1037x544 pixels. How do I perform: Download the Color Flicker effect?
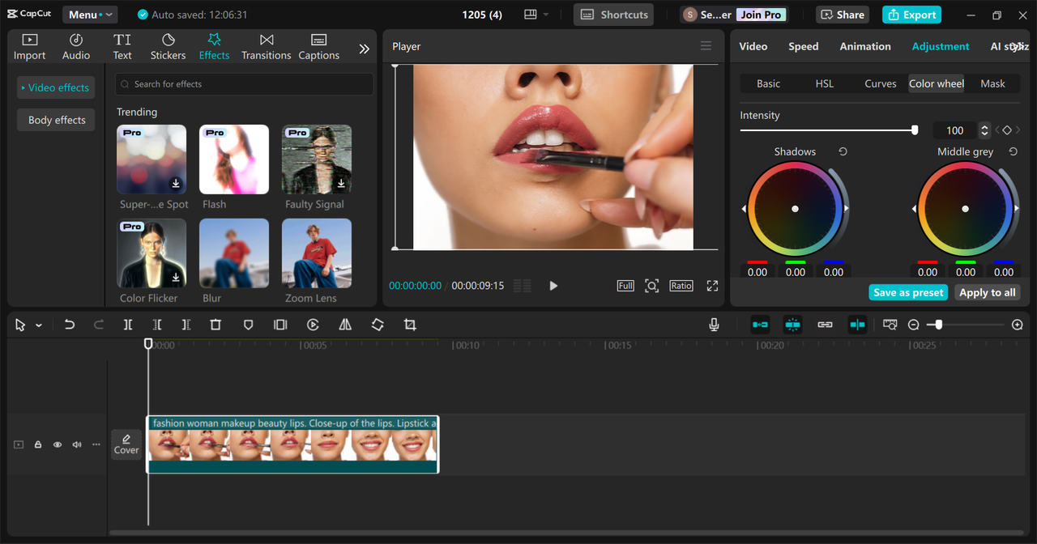[x=176, y=278]
